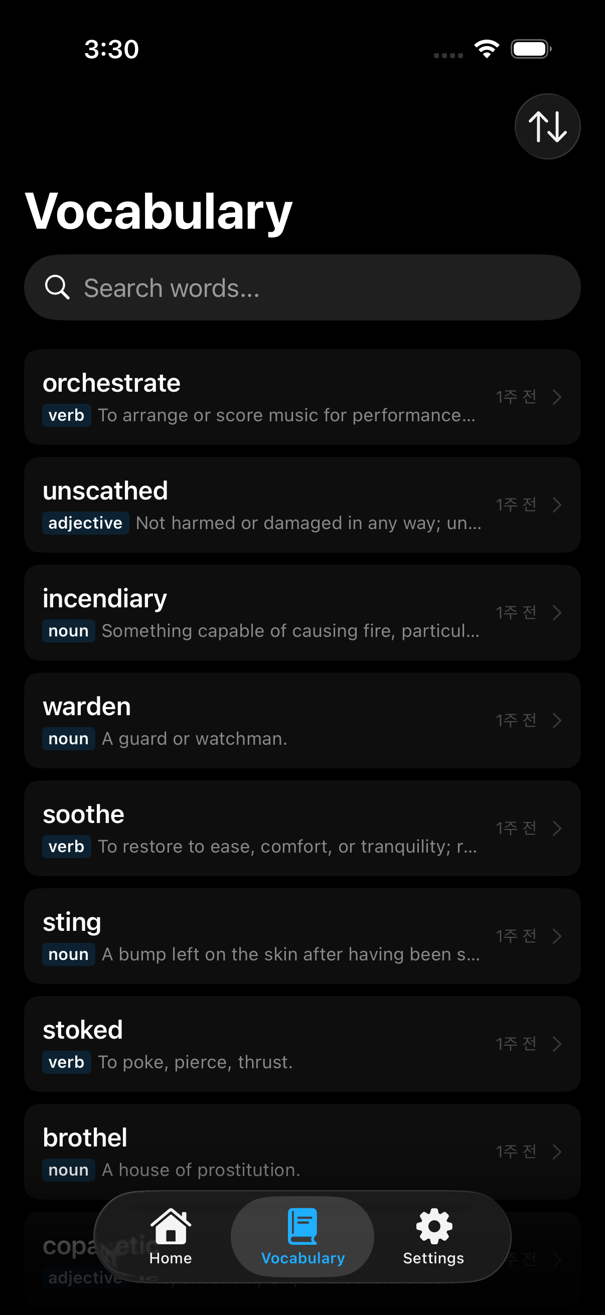605x1315 pixels.
Task: Click the verb tag under orchestrate
Action: 66,415
